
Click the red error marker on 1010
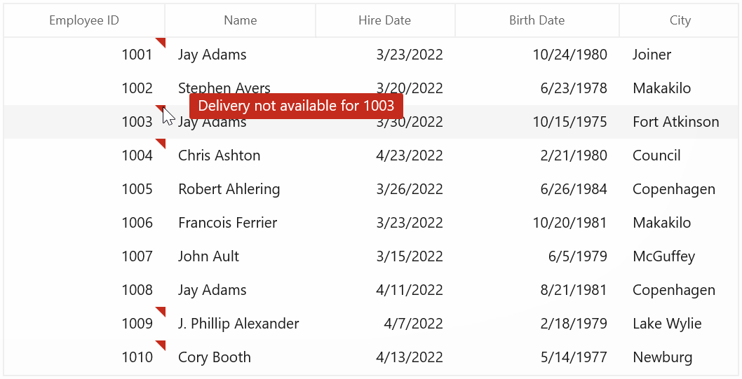pos(161,345)
